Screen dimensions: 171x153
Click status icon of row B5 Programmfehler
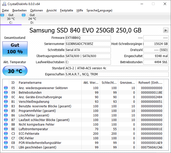coord(6,111)
